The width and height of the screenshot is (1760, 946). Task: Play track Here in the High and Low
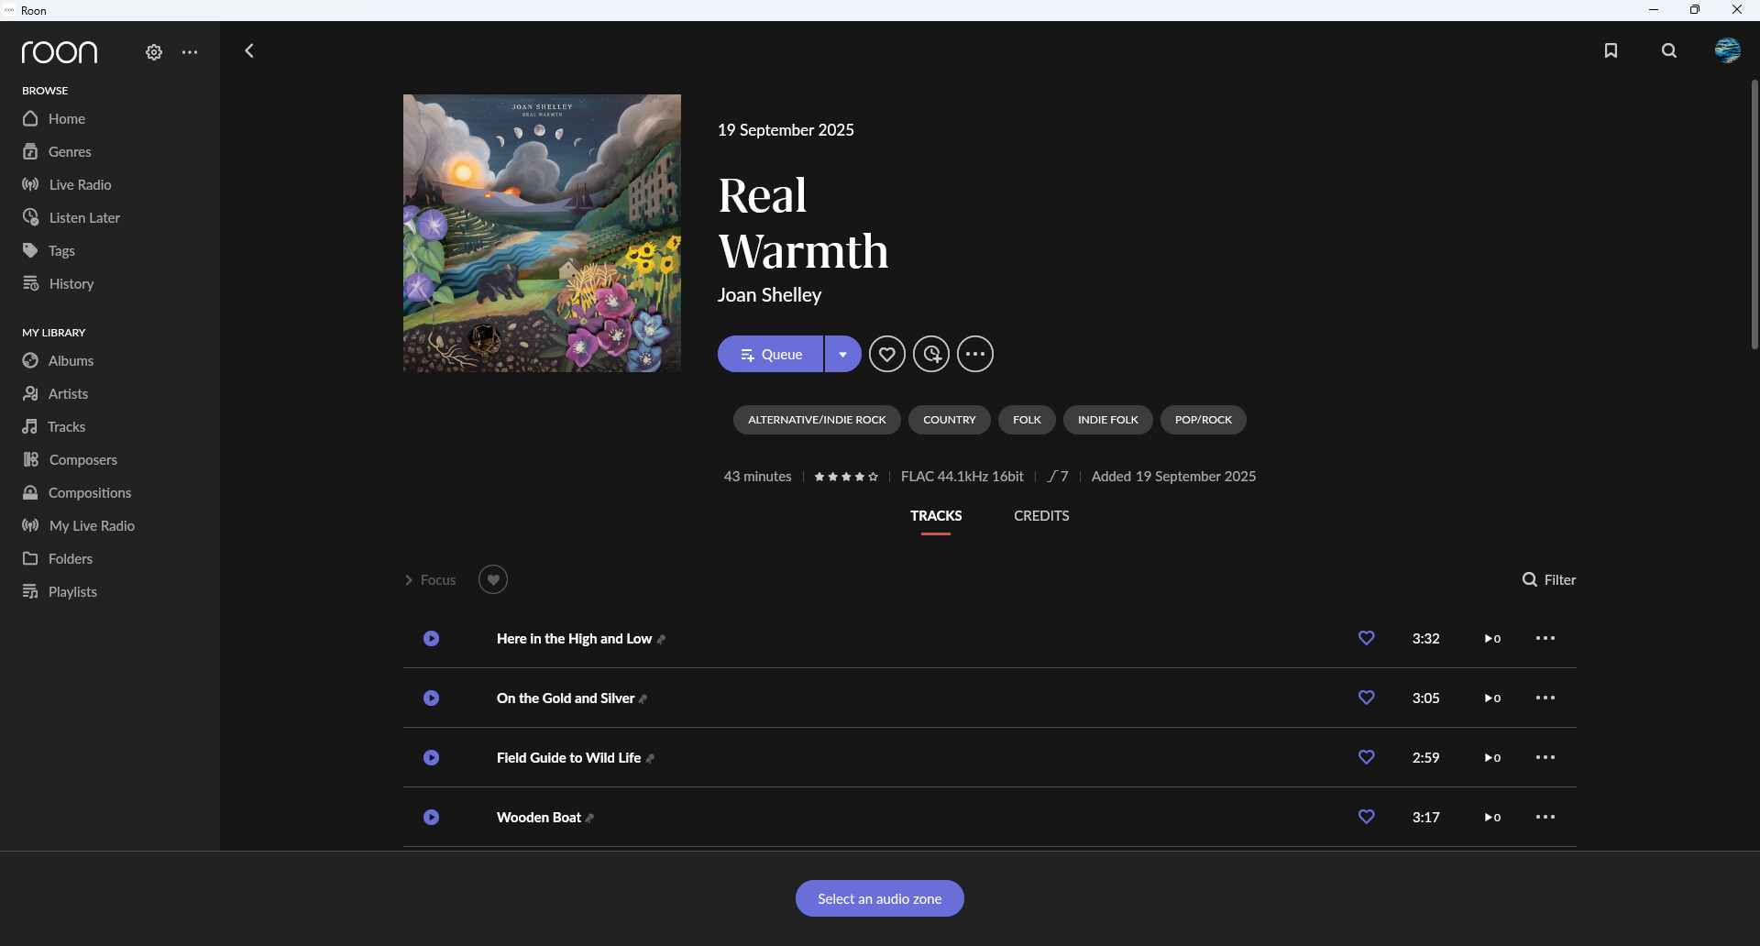(431, 639)
